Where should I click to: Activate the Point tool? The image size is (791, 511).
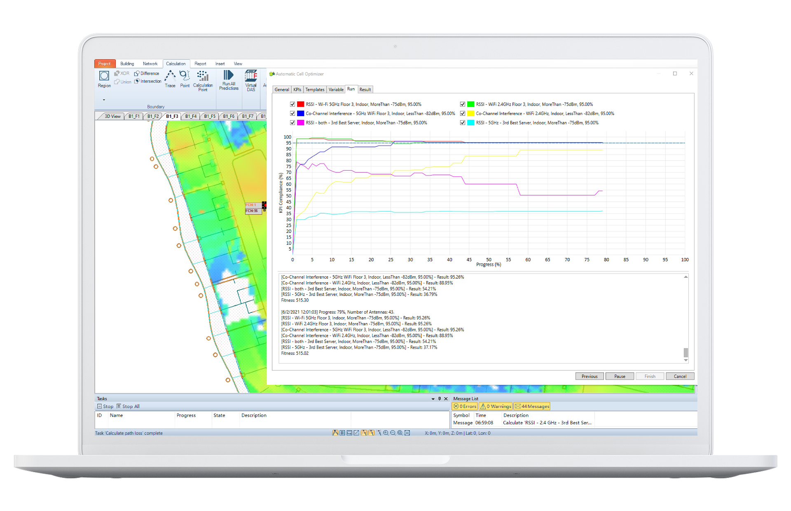click(185, 79)
